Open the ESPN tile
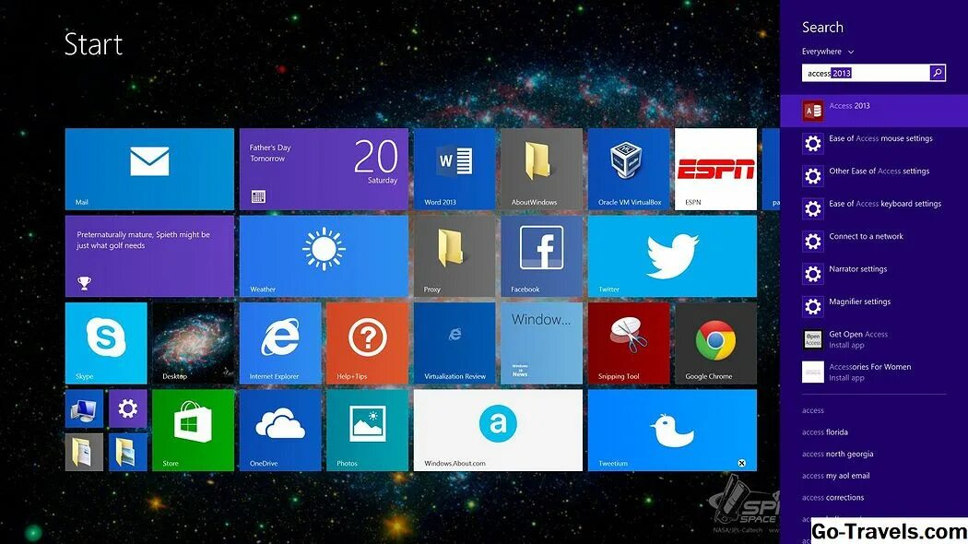Viewport: 968px width, 544px height. point(715,169)
